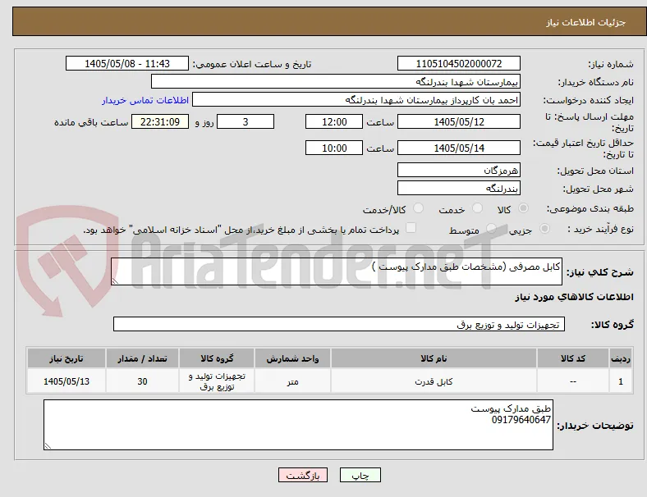
Task: Click the buyer name field بیمارستان شهدا بندرلنگه
Action: tap(336, 81)
